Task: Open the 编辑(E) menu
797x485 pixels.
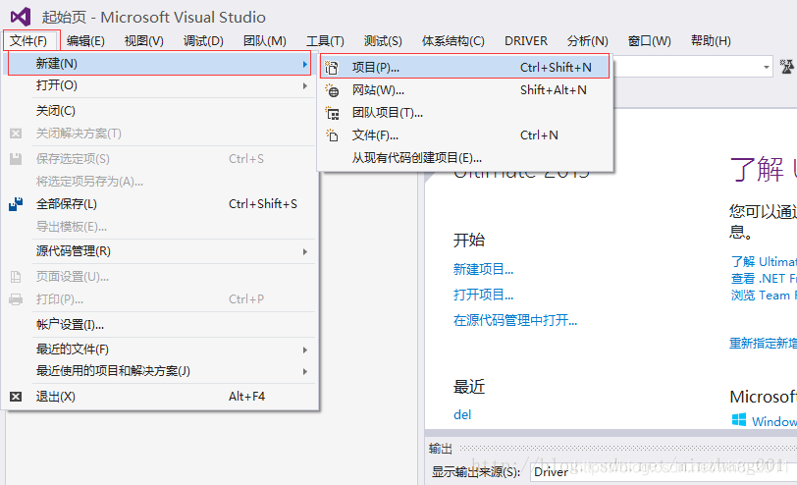Action: coord(85,40)
